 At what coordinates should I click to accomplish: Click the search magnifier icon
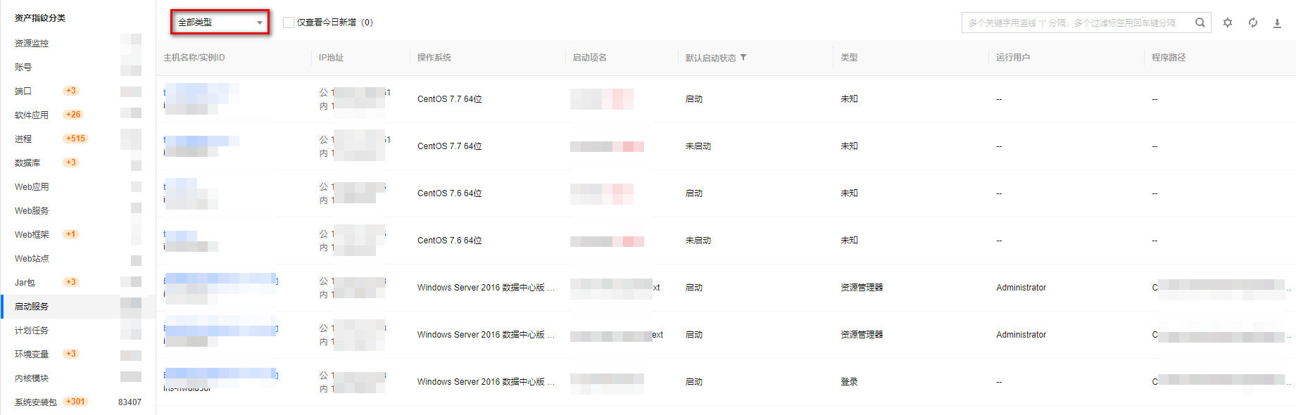coord(1200,23)
